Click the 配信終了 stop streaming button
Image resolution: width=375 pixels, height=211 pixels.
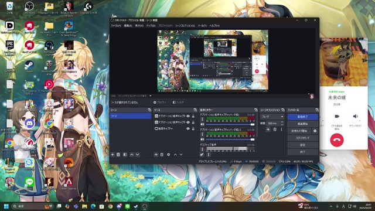[x=303, y=117]
